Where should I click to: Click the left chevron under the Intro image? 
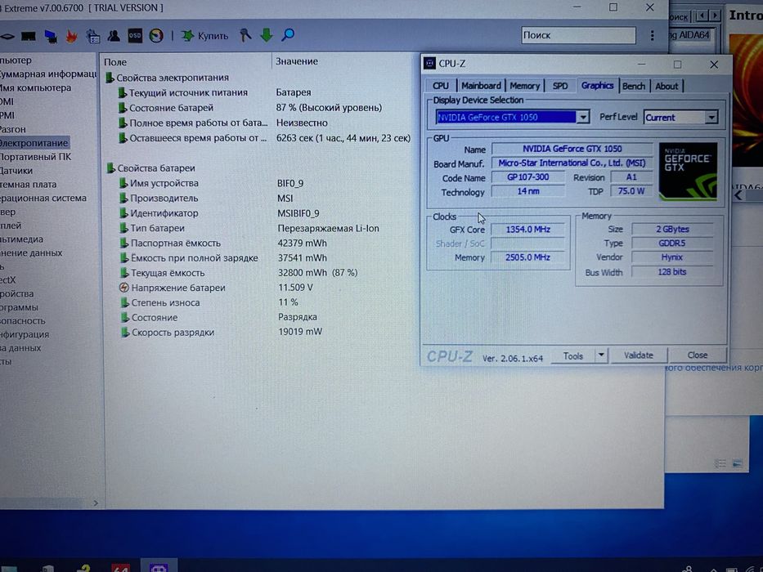(x=738, y=195)
